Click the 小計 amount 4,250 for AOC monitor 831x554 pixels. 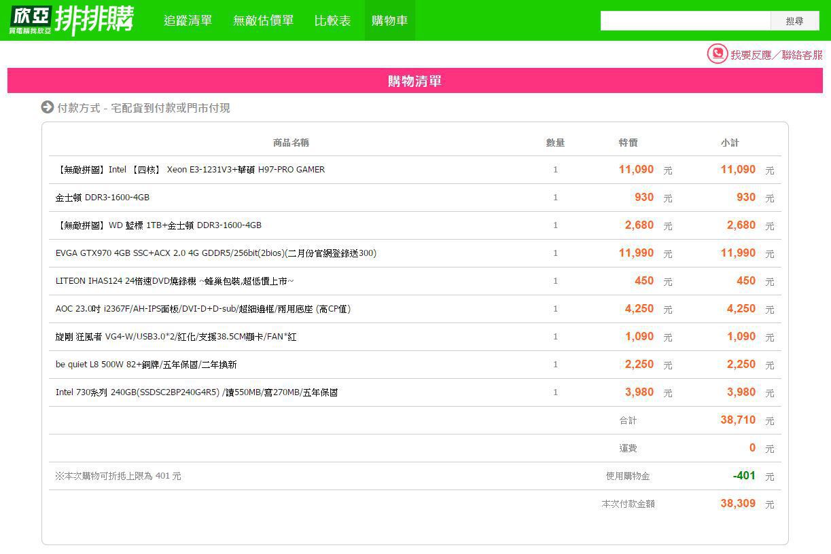coord(741,309)
